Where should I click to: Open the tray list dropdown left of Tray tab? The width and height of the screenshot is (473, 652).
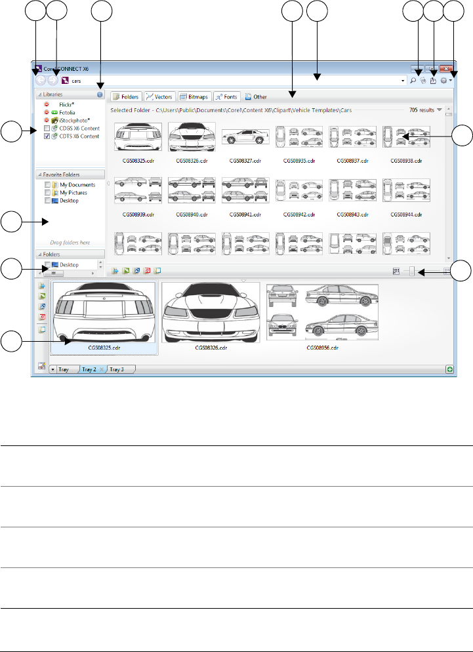[x=53, y=369]
